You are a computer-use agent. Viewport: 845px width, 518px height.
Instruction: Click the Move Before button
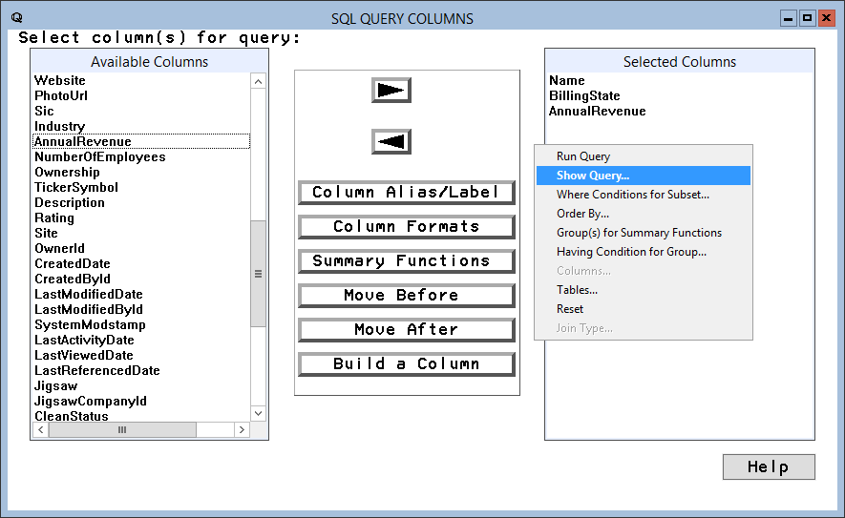click(406, 296)
